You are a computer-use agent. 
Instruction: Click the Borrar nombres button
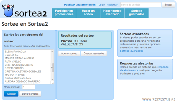click(30, 94)
